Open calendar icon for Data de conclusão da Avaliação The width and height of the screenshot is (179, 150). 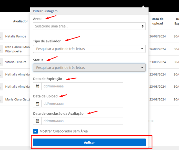pos(37,121)
